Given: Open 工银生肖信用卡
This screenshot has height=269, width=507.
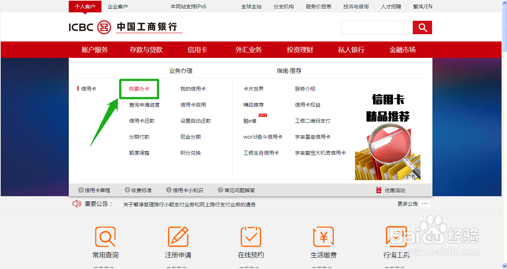Looking at the screenshot, I should [261, 153].
